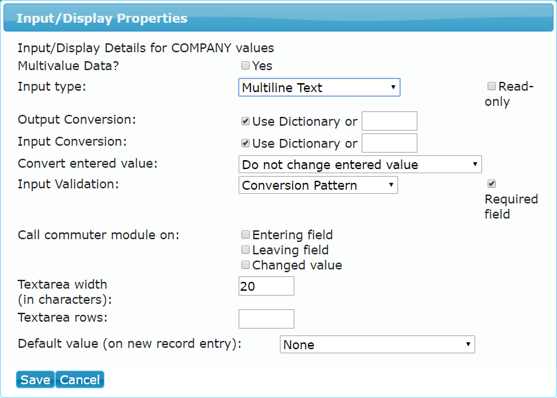Open the Default value None dropdown
Screen dimensions: 557x398
(x=378, y=344)
